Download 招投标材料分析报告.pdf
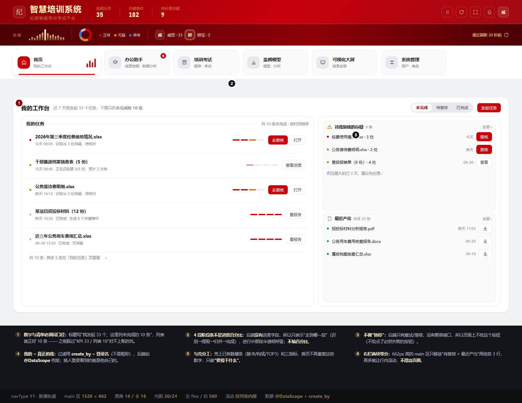The height and width of the screenshot is (403, 522). pos(485,229)
